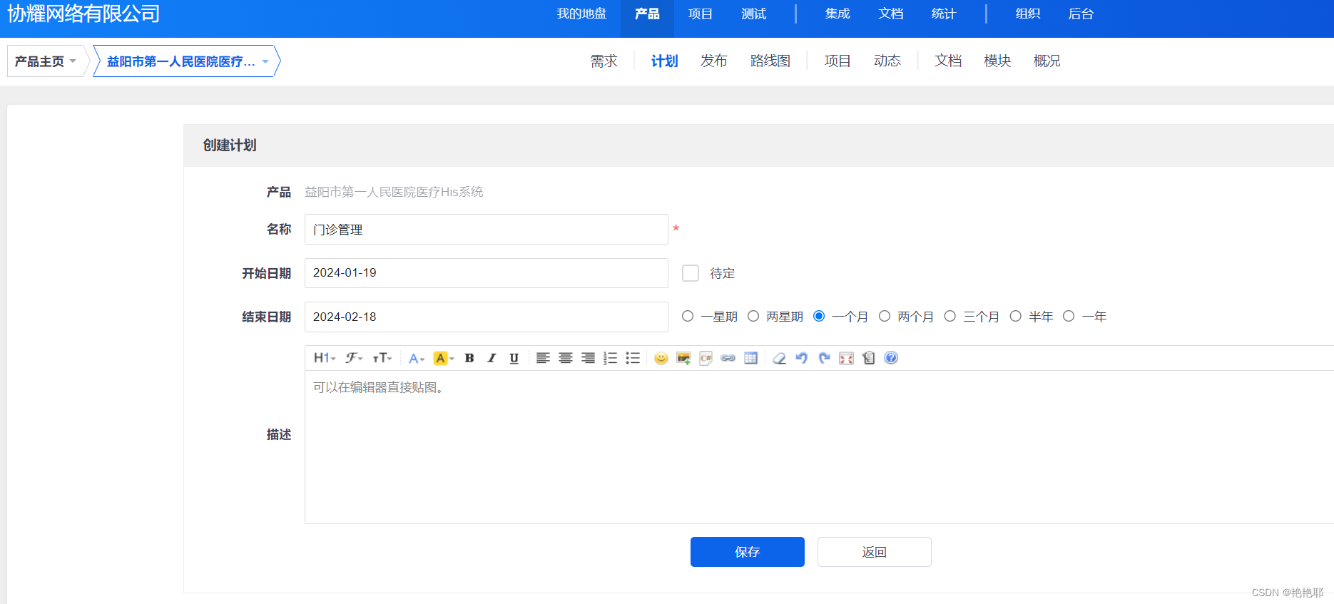Center-align the description text
Image resolution: width=1334 pixels, height=604 pixels.
(566, 358)
